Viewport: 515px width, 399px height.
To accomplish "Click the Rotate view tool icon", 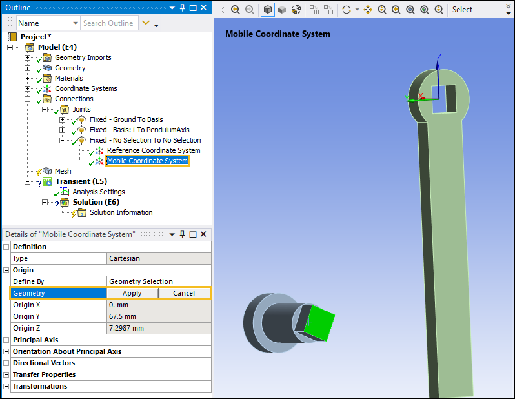I will (x=347, y=10).
